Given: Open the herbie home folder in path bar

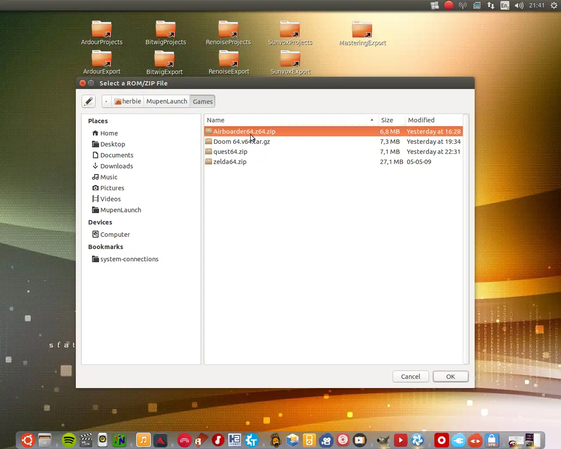Looking at the screenshot, I should coord(128,101).
